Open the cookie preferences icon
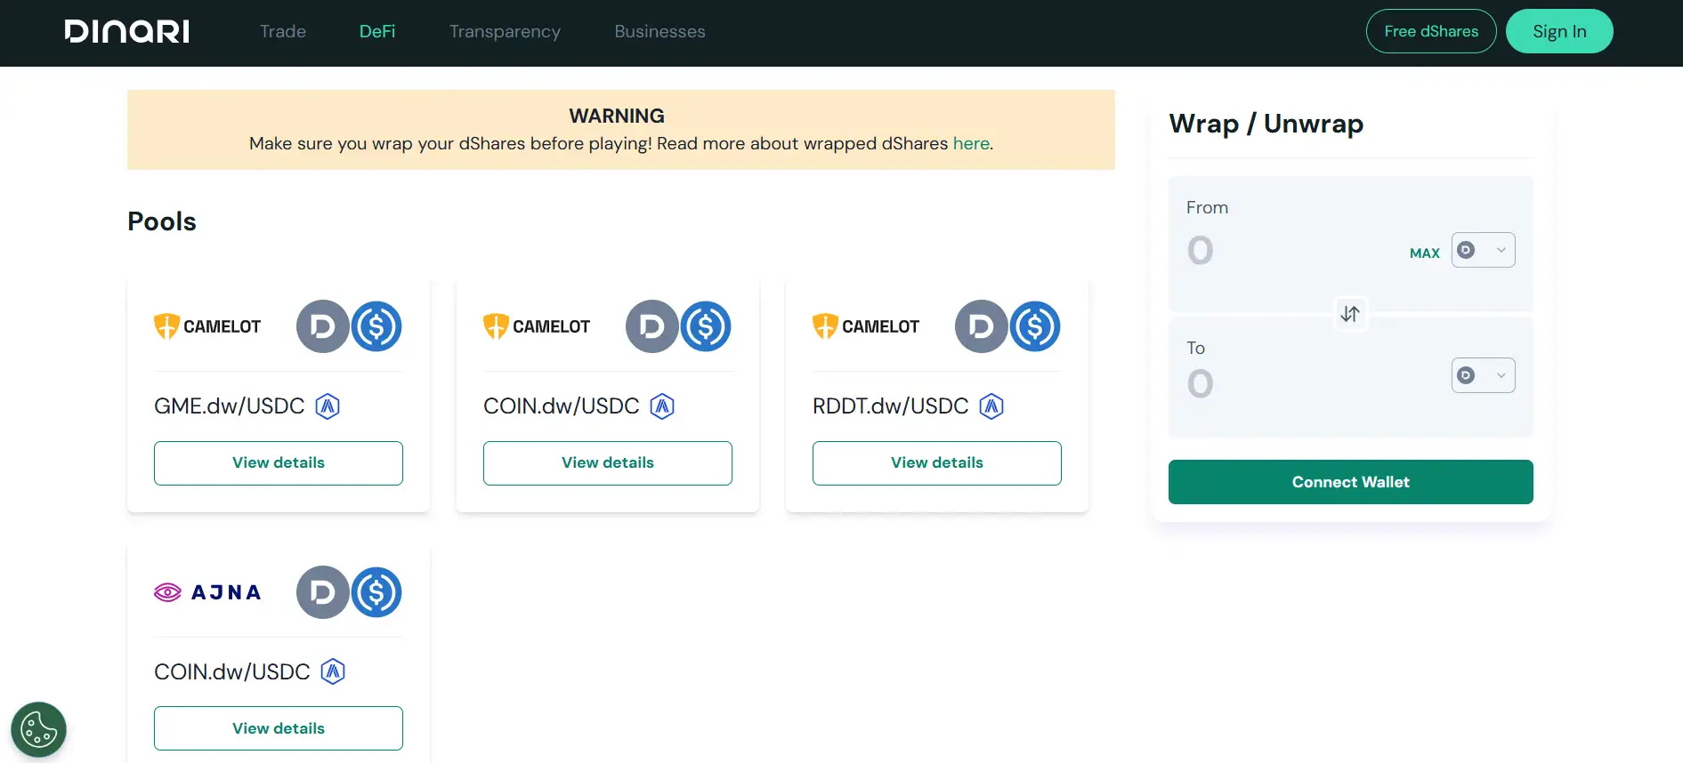 coord(38,730)
